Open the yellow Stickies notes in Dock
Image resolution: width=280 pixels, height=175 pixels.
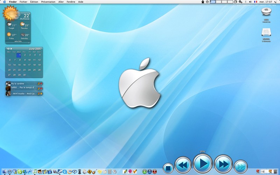pos(99,172)
